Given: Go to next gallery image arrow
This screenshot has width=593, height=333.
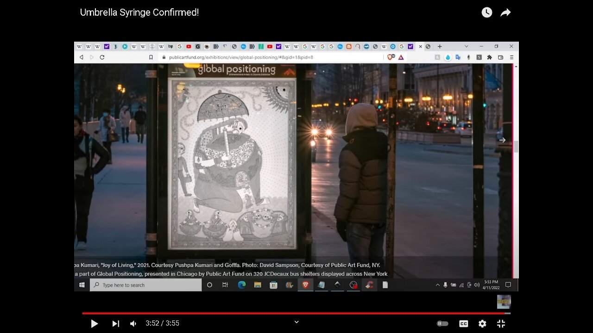Looking at the screenshot, I should 502,140.
